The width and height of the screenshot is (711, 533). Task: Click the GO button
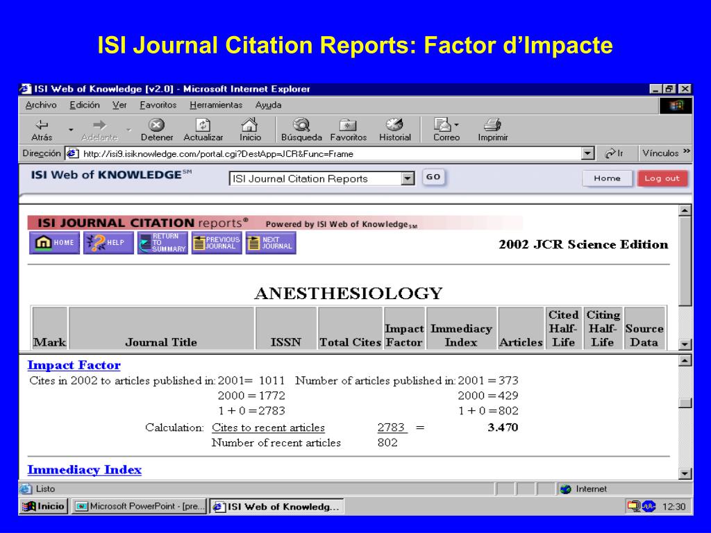point(433,177)
